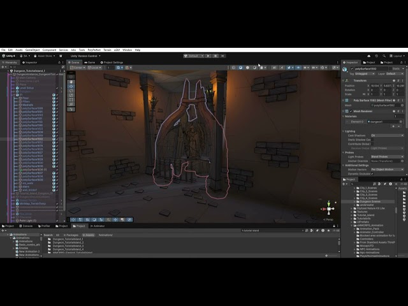408x306 pixels.
Task: Select the Transform tool in scene toolbar
Action: coord(71,104)
